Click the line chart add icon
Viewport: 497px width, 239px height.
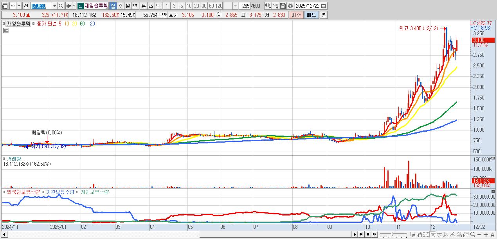(x=276, y=6)
